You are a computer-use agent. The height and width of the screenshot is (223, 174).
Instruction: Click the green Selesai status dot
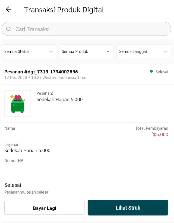(151, 72)
